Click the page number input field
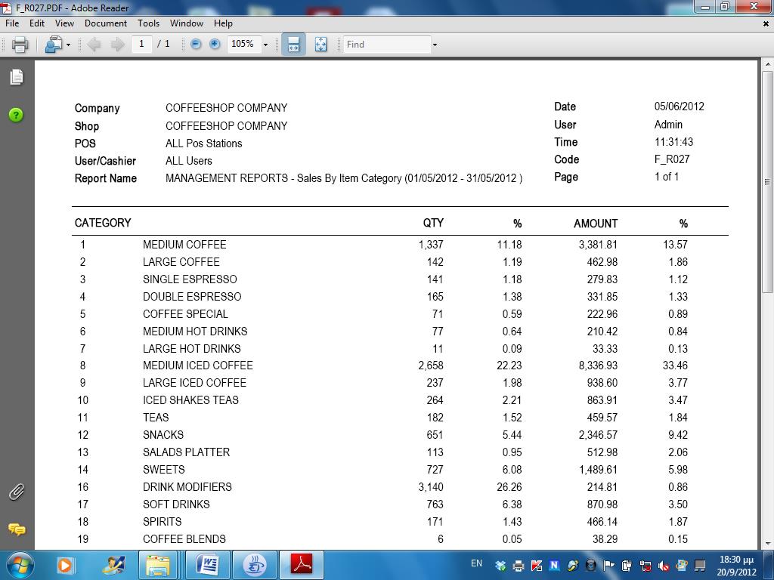This screenshot has height=580, width=774. pyautogui.click(x=141, y=44)
